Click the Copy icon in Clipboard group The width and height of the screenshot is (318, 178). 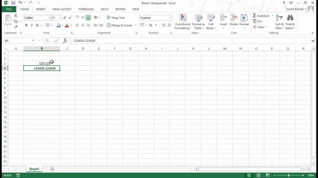click(x=15, y=21)
